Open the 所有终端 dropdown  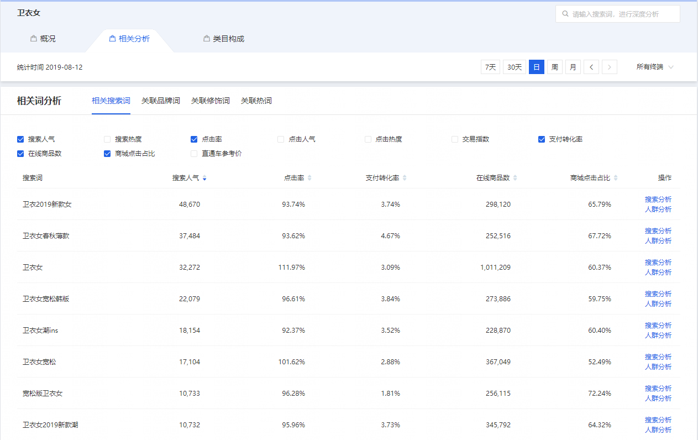(x=655, y=67)
